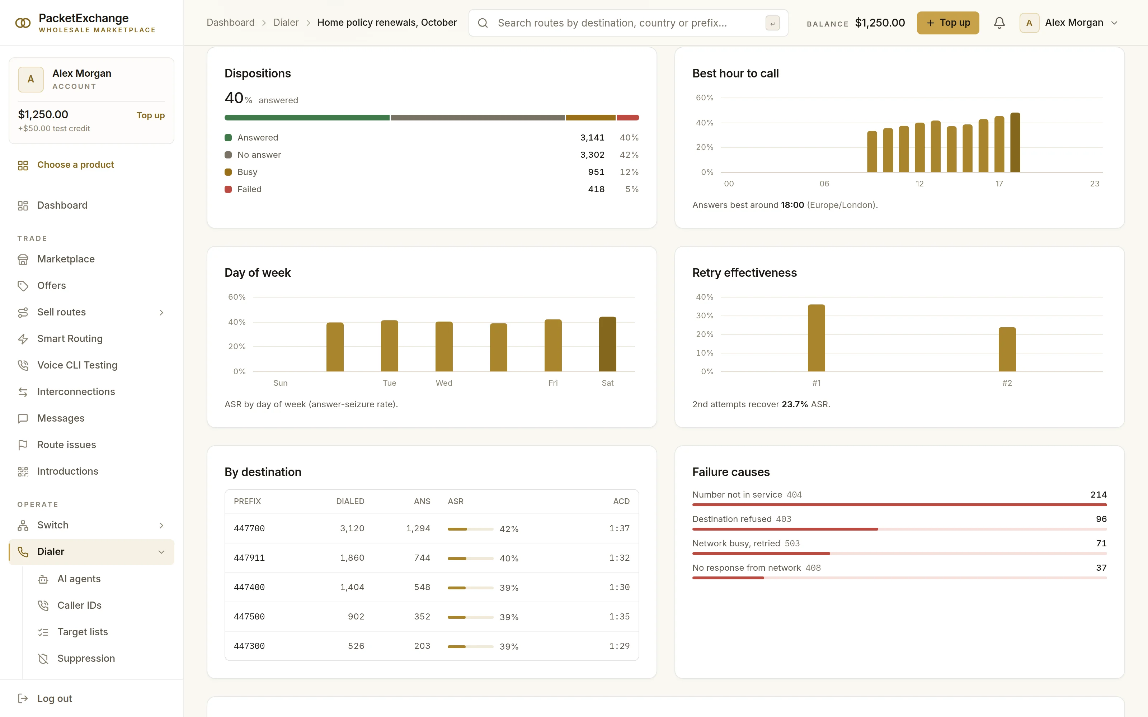Click the AI agents robot icon

[x=43, y=579]
